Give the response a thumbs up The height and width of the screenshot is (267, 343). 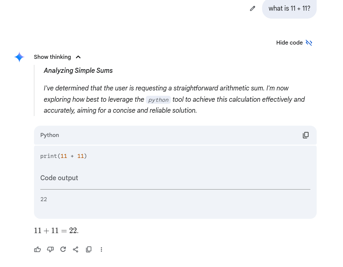click(38, 249)
